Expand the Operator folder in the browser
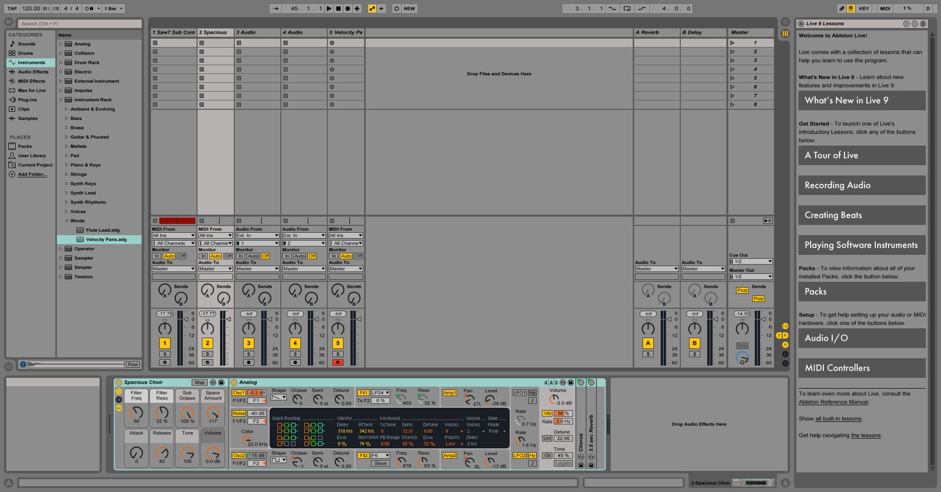 [61, 249]
